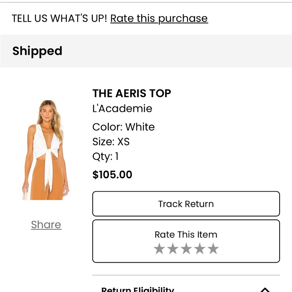Click the $105.00 price

(112, 175)
